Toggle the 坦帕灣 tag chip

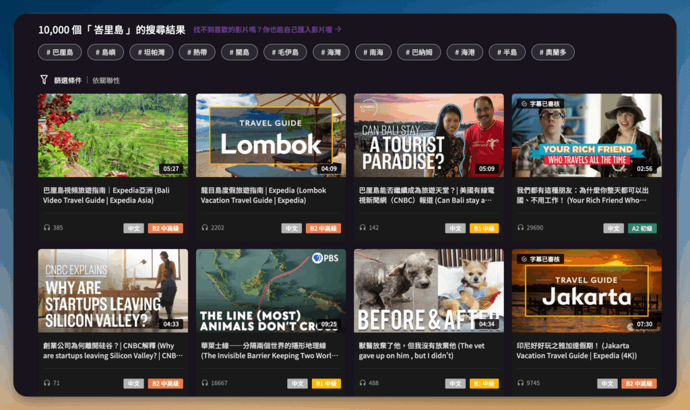tap(152, 53)
